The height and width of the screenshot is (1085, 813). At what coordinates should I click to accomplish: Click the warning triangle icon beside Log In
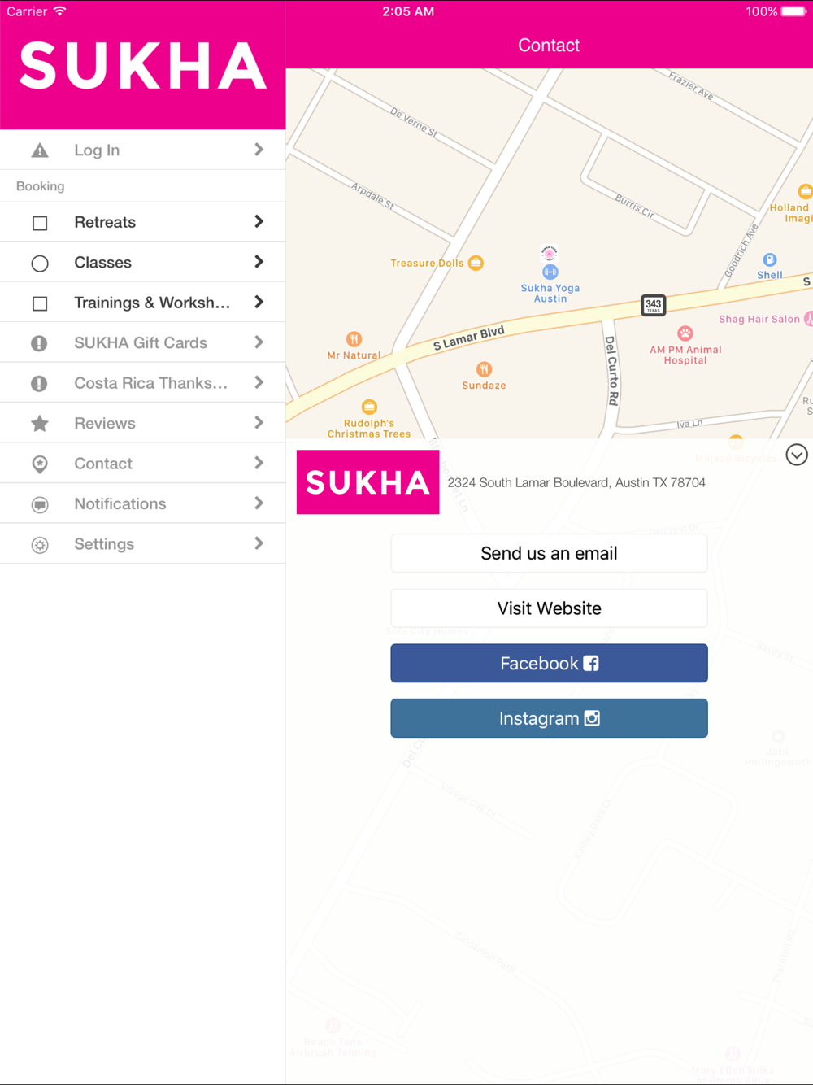pos(39,150)
